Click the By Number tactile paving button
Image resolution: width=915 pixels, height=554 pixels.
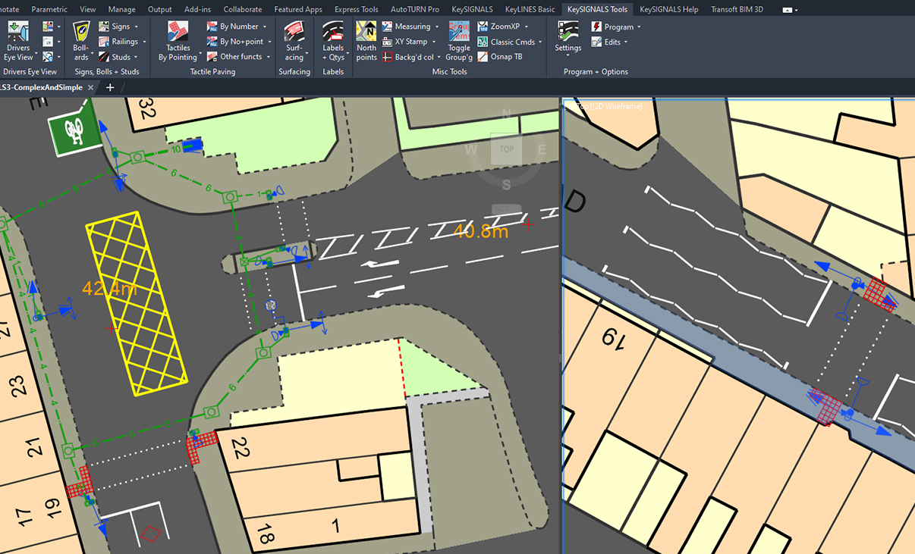pos(236,26)
